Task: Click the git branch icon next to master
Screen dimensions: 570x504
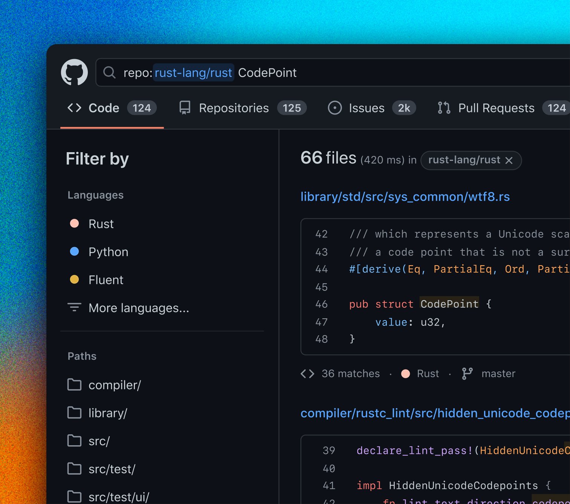Action: pyautogui.click(x=467, y=374)
